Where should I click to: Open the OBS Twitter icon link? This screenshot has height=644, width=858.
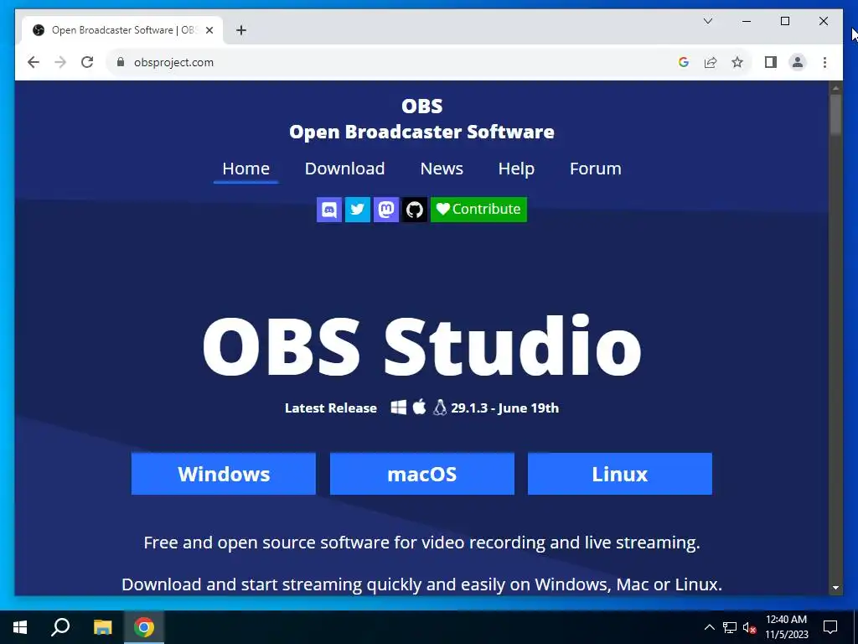tap(357, 209)
